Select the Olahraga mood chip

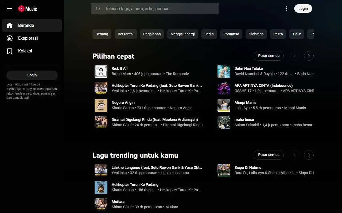[x=256, y=34]
